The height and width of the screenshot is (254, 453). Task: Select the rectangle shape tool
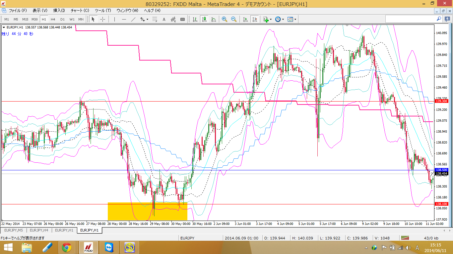tap(182, 19)
